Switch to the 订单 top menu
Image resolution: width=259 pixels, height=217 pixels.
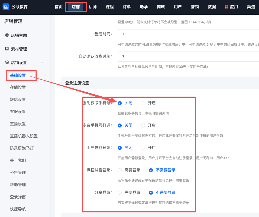[x=127, y=7]
